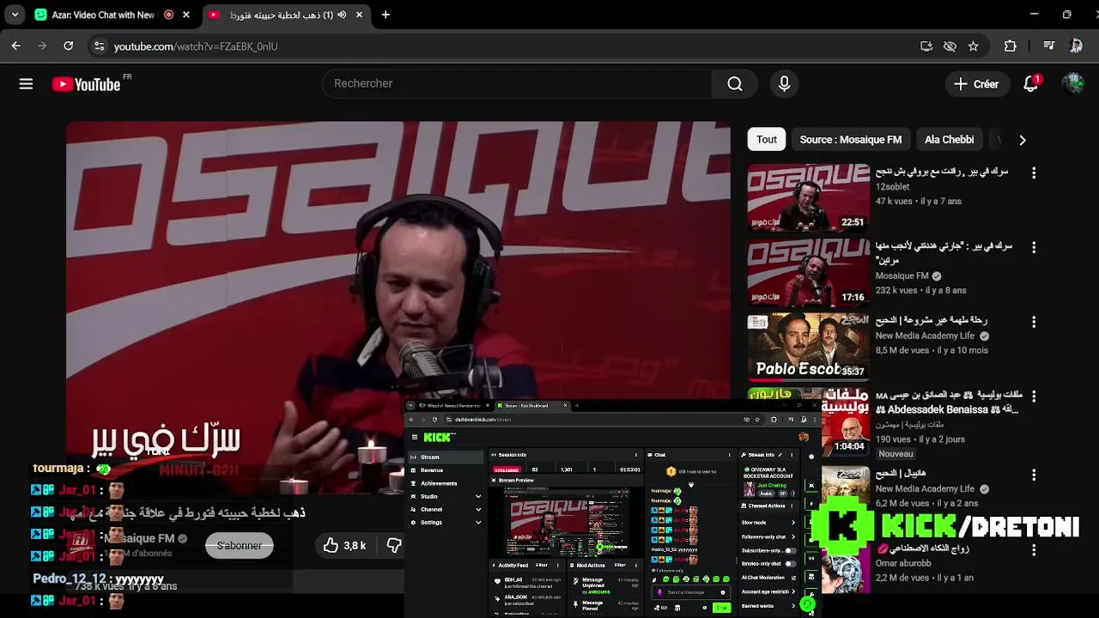Close the Azar: Video Chat tab
Image resolution: width=1099 pixels, height=618 pixels.
[186, 15]
